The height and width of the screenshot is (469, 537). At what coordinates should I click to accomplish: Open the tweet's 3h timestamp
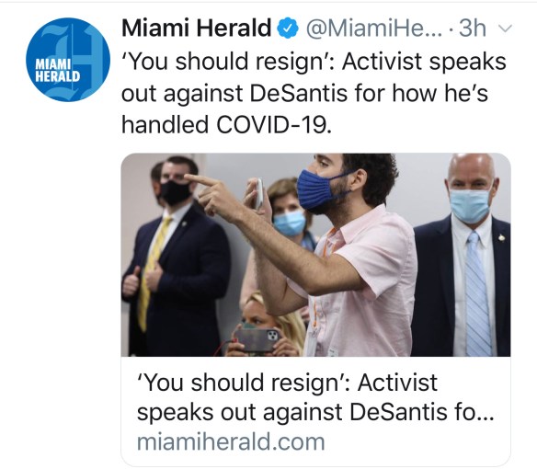pyautogui.click(x=473, y=28)
